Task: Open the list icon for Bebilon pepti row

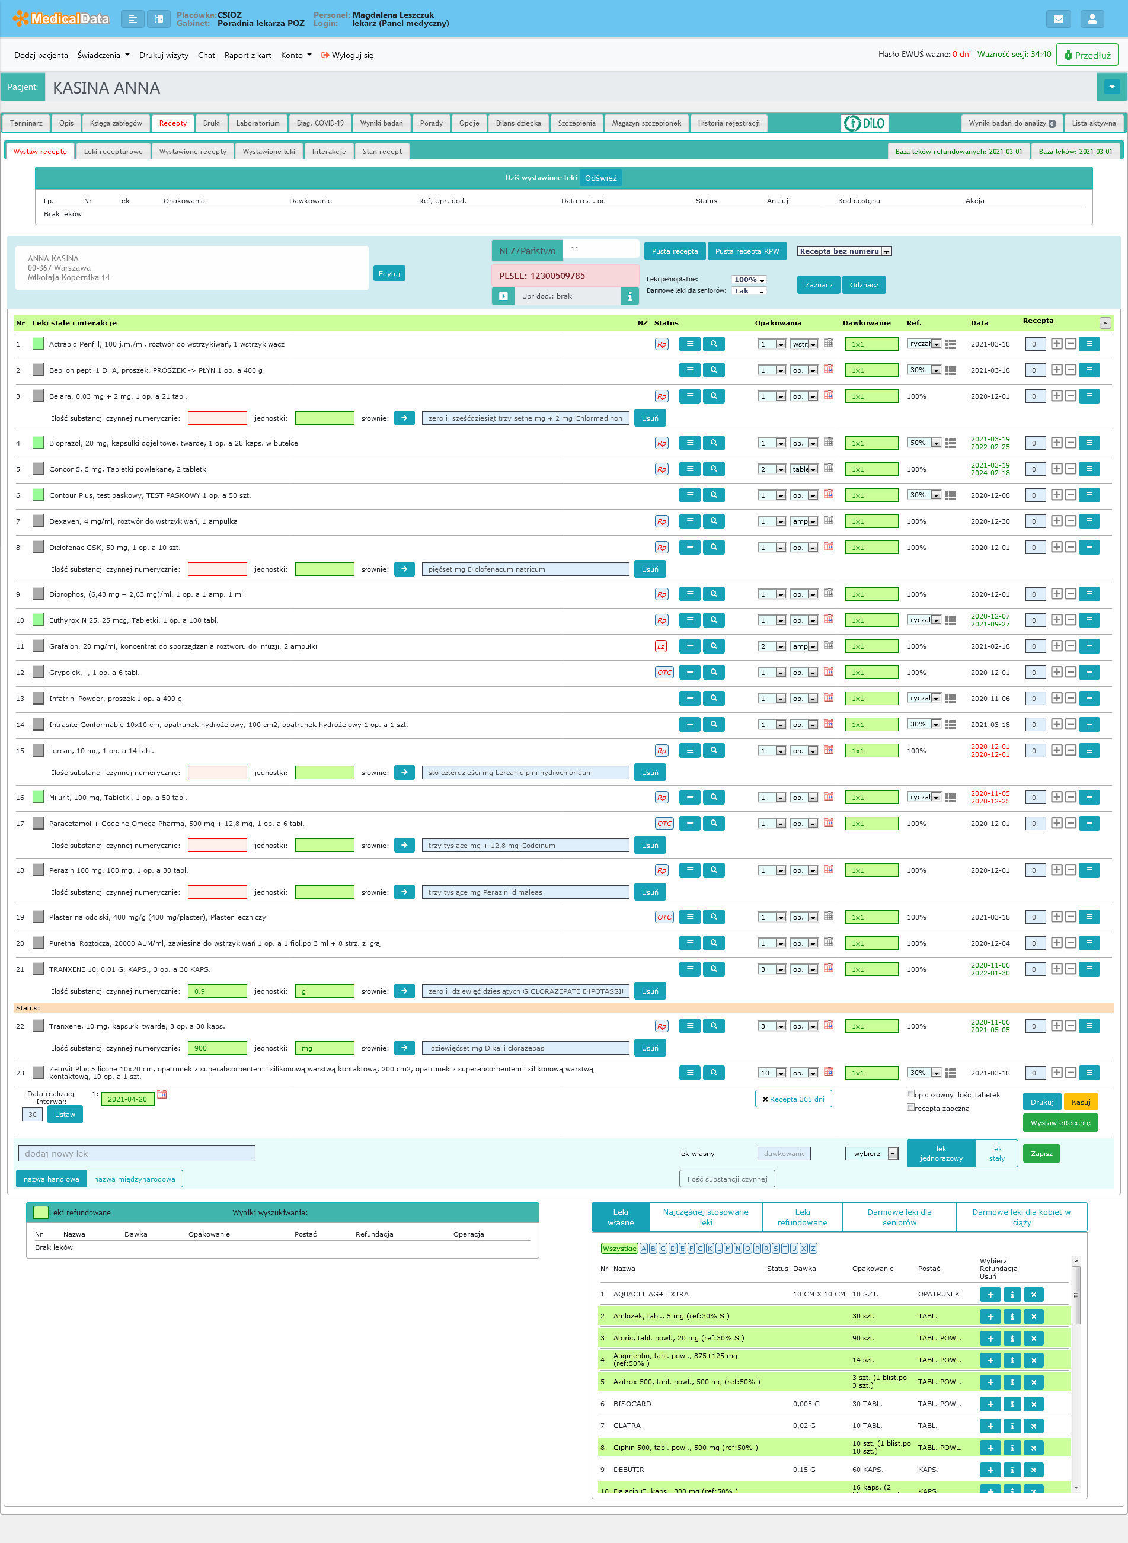Action: point(689,370)
